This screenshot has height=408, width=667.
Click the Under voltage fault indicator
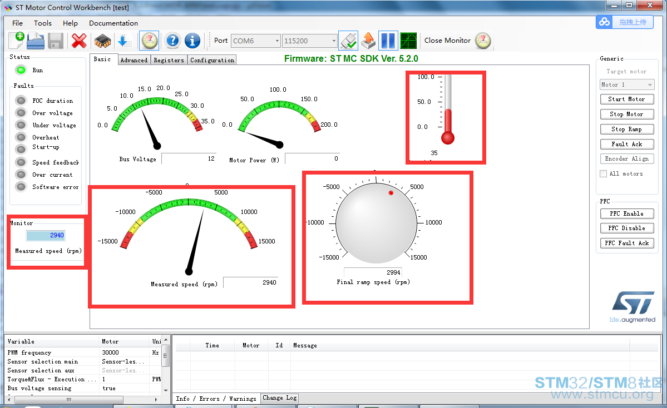click(x=21, y=126)
